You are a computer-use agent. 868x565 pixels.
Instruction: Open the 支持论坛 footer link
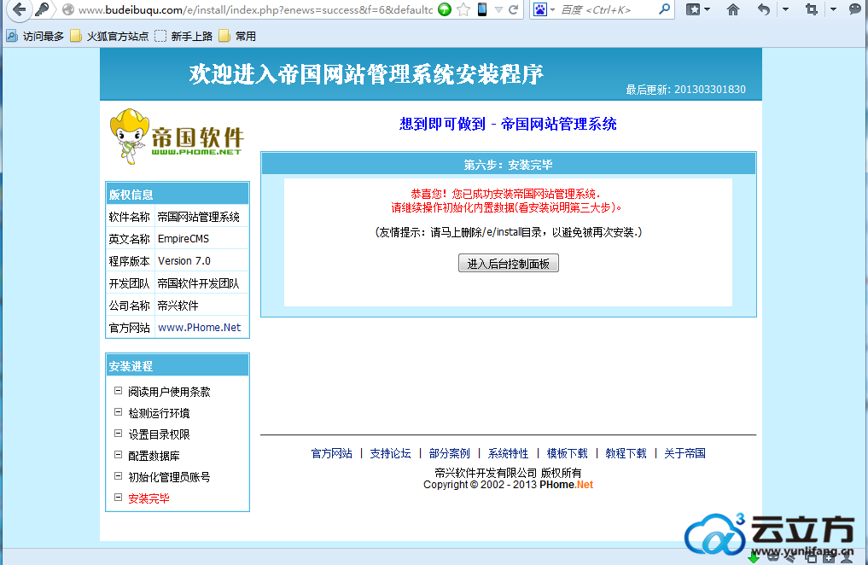point(390,453)
